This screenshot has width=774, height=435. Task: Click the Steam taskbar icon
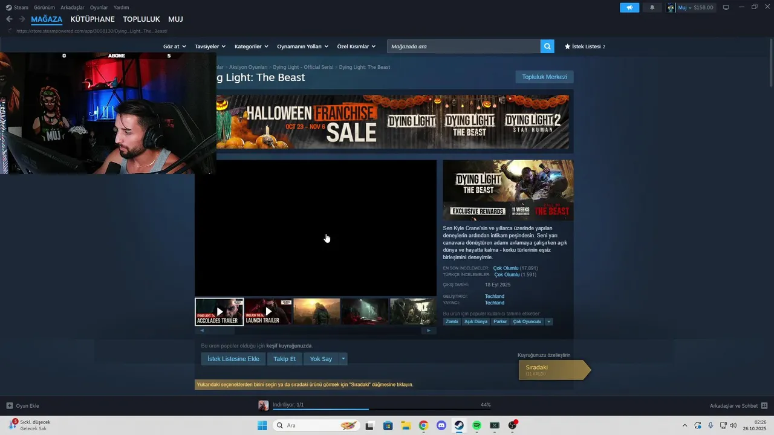[459, 425]
